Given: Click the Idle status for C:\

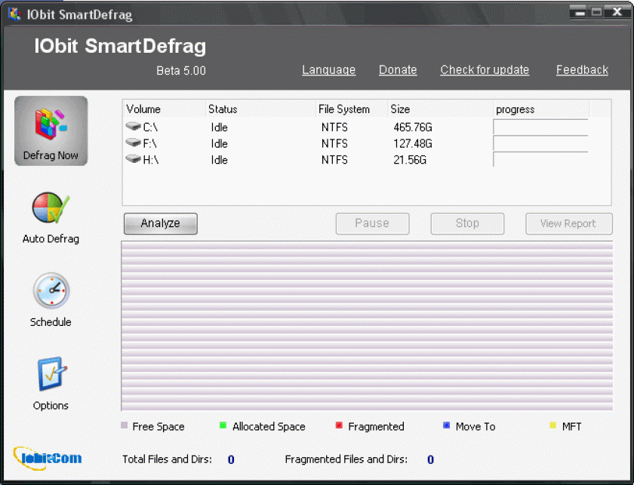Looking at the screenshot, I should pos(219,127).
